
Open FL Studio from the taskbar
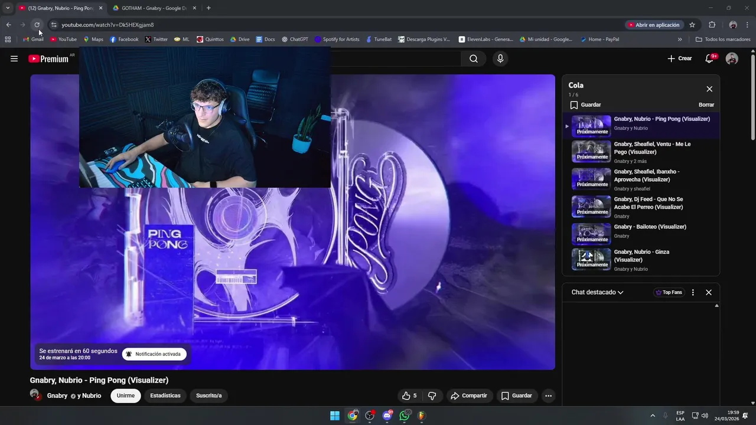[x=421, y=416]
